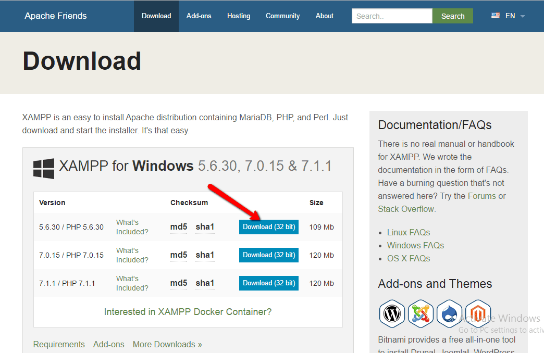
Task: Click the '120 Mb' size for 7.1.1
Action: click(x=322, y=283)
